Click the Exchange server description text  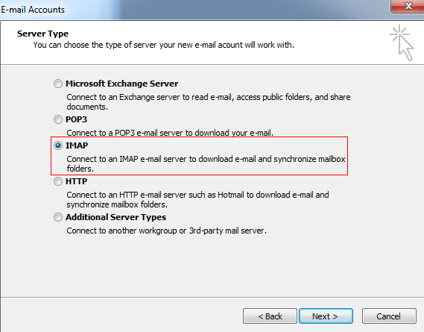(209, 101)
